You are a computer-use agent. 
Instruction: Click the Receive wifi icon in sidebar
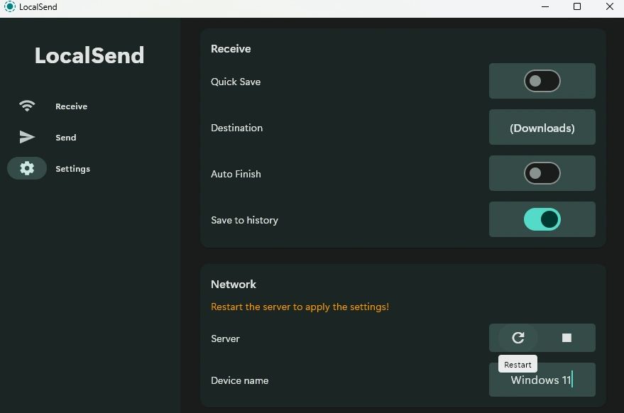point(27,106)
